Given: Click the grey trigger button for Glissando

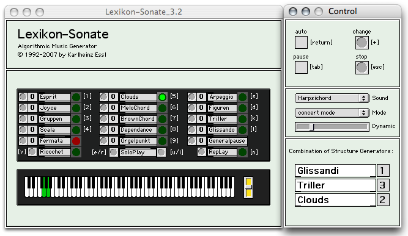Looking at the screenshot, I should 192,130.
